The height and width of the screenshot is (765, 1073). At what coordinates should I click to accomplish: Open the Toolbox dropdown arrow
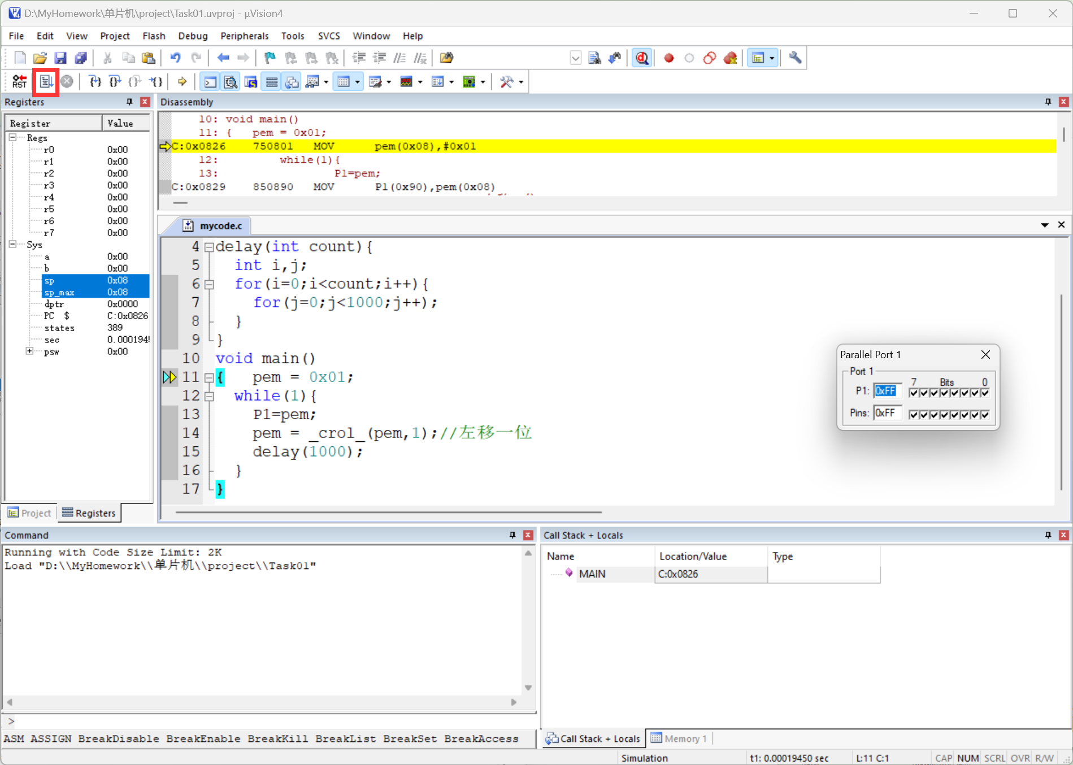[x=520, y=82]
